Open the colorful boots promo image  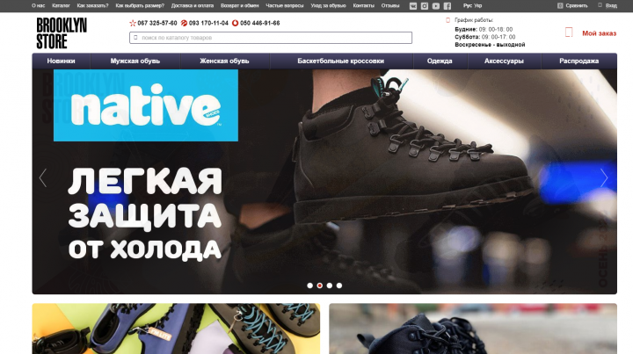(176, 329)
